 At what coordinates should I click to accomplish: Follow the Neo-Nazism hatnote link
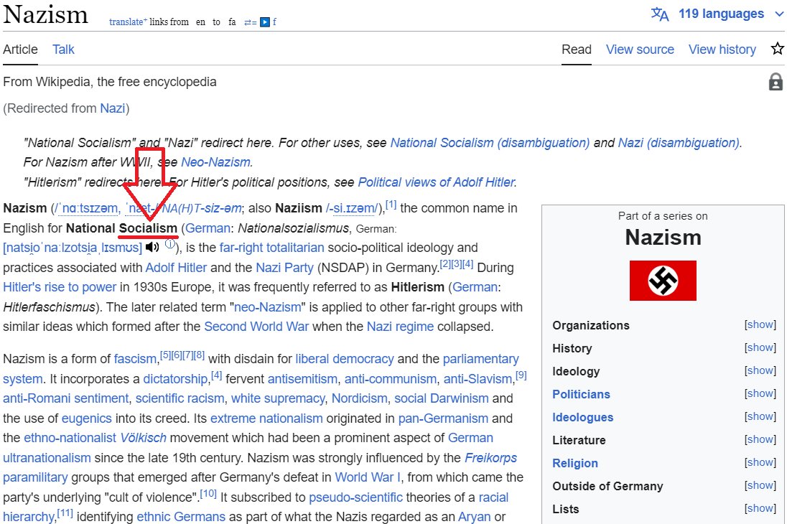[215, 162]
